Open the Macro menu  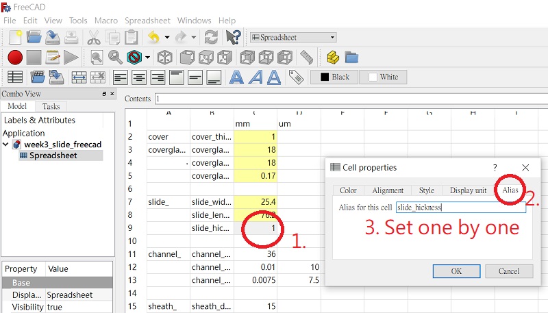point(106,21)
